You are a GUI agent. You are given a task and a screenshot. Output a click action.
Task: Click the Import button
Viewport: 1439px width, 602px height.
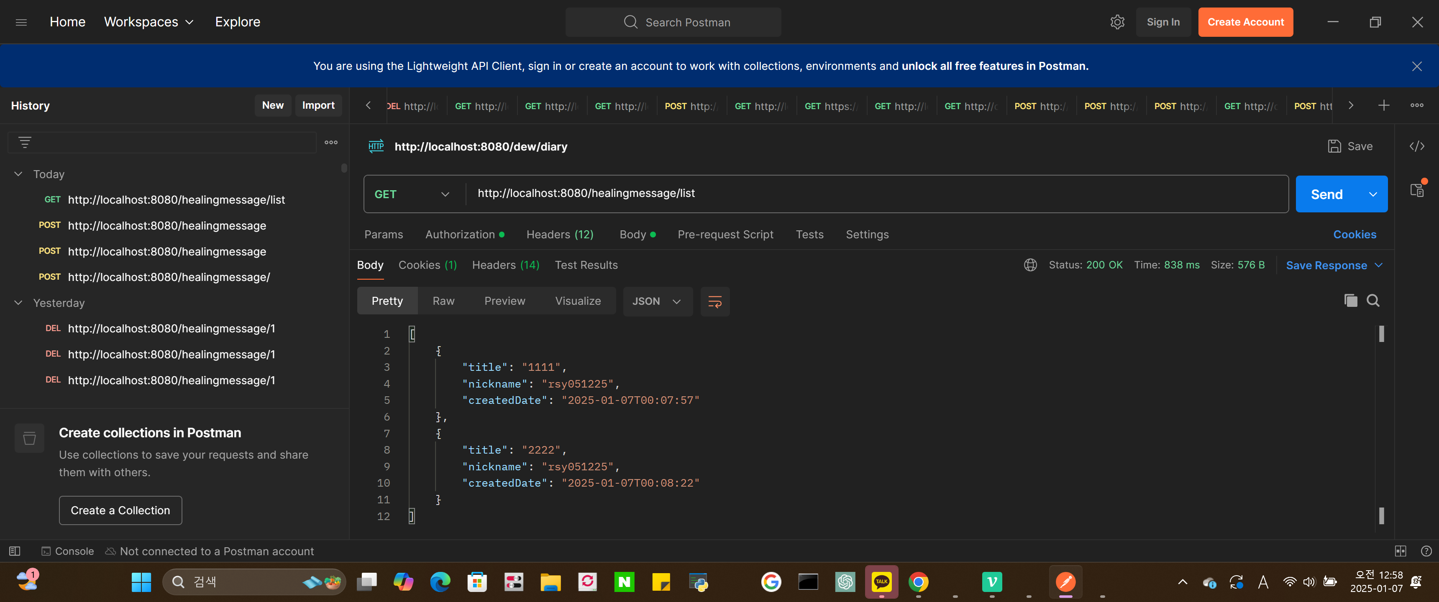[x=318, y=105]
